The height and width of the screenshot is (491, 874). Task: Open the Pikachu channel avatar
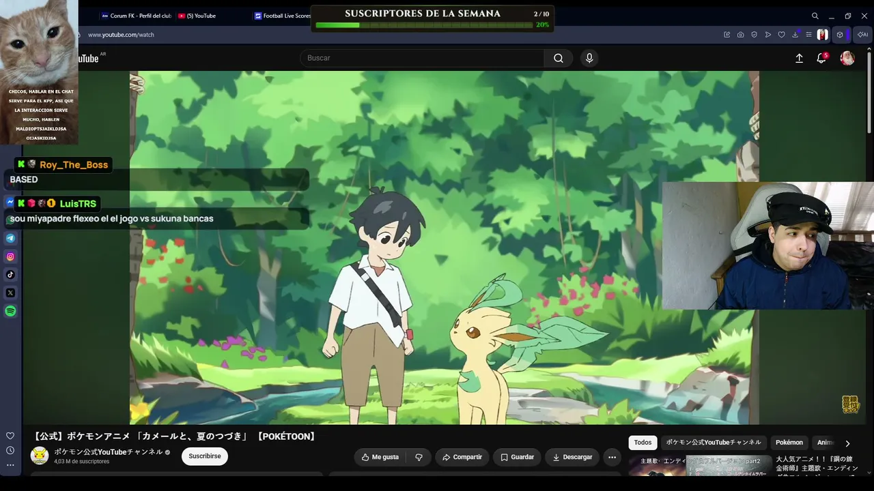40,456
